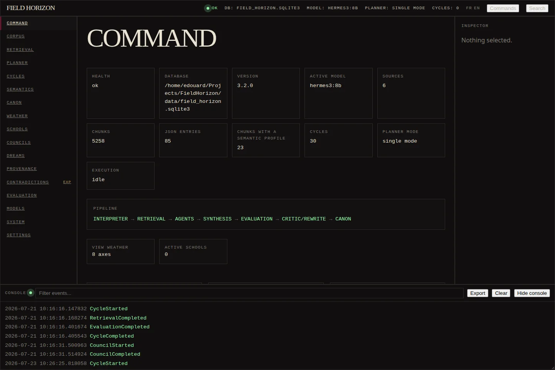Click the CouncilStarted console event

tap(112, 345)
